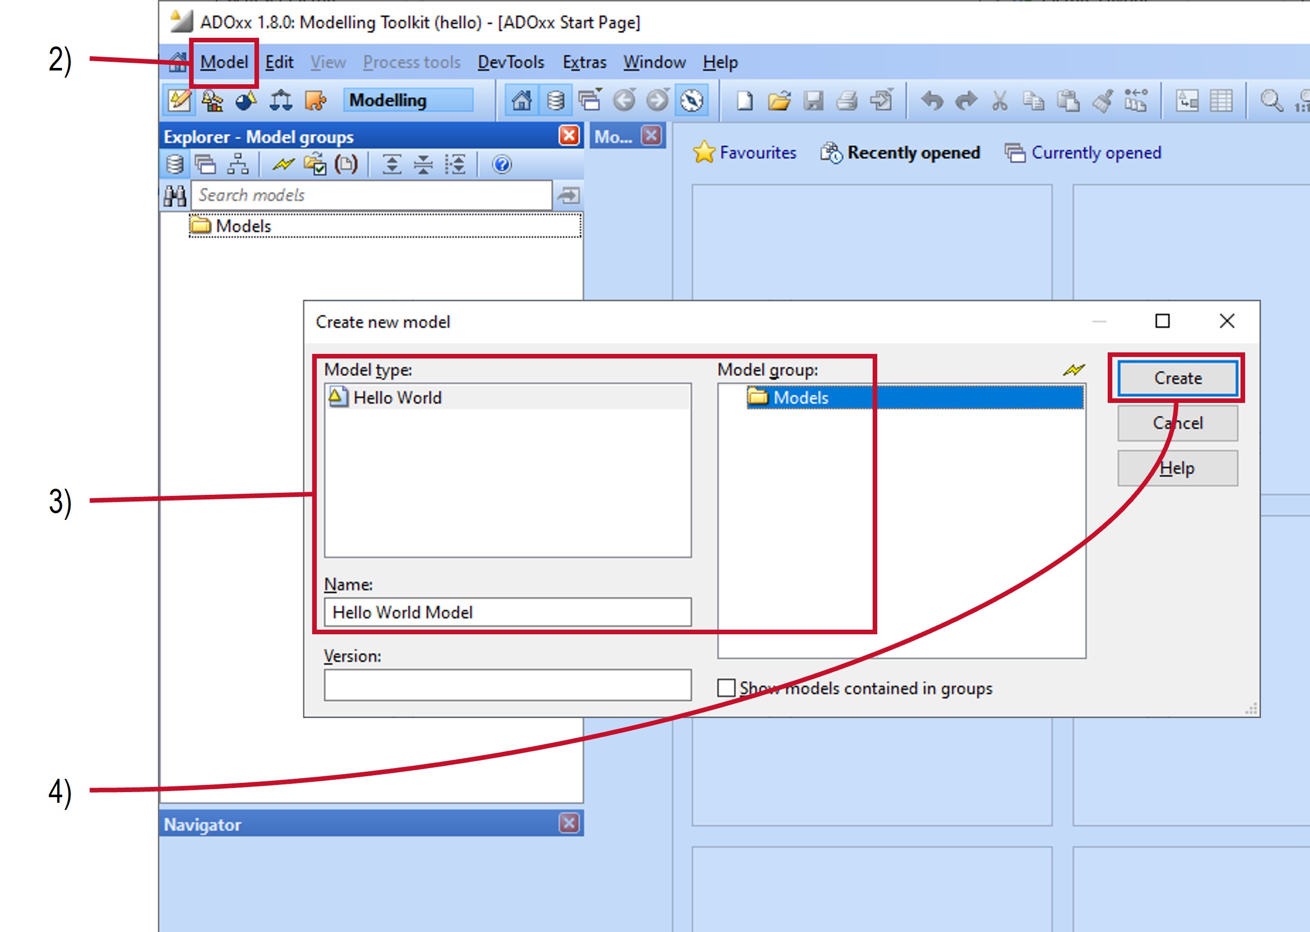
Task: Click the Undo arrow toolbar icon
Action: (932, 101)
